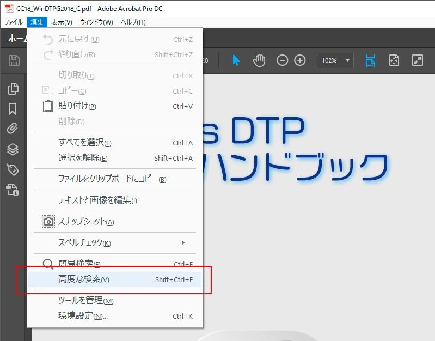Choose スナップショット(A) menu item
Screen dimensions: 435x341
(x=115, y=222)
